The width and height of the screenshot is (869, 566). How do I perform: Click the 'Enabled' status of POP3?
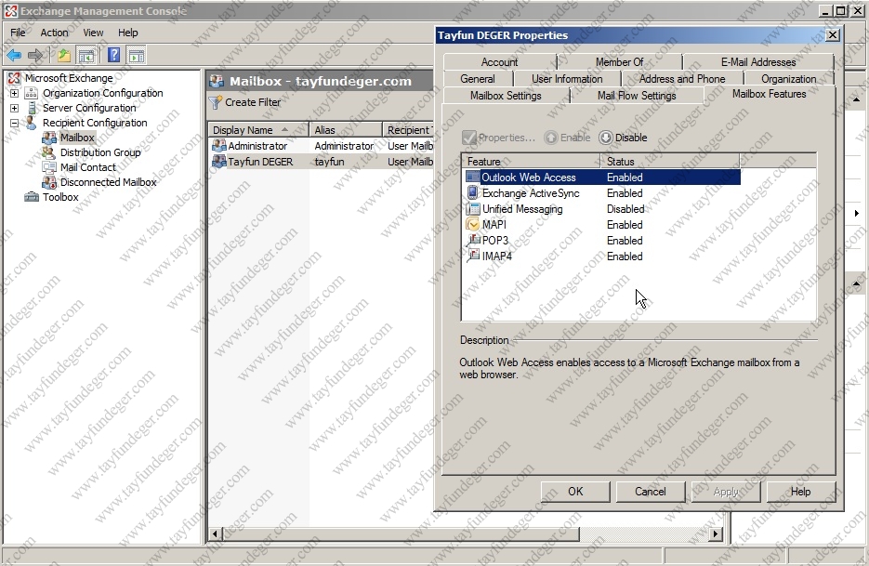point(625,241)
